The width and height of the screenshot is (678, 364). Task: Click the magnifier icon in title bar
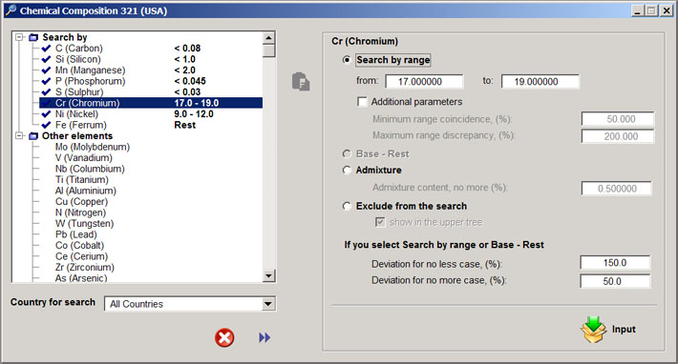click(11, 10)
